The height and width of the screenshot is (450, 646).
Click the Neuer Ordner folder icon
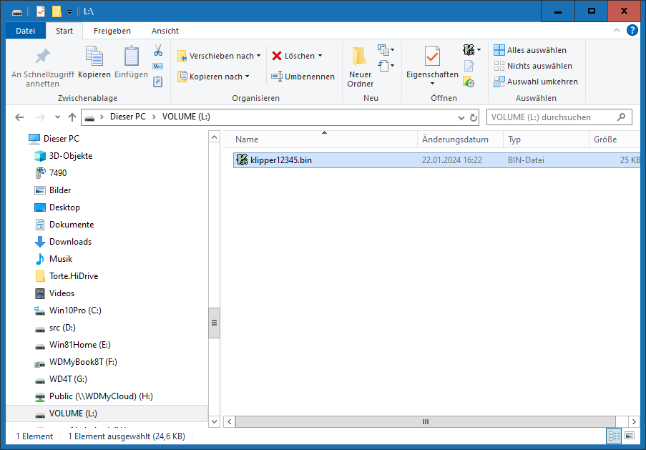pyautogui.click(x=360, y=57)
